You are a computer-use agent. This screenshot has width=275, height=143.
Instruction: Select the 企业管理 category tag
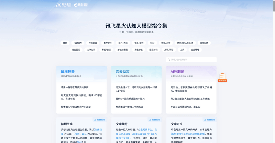(195, 50)
